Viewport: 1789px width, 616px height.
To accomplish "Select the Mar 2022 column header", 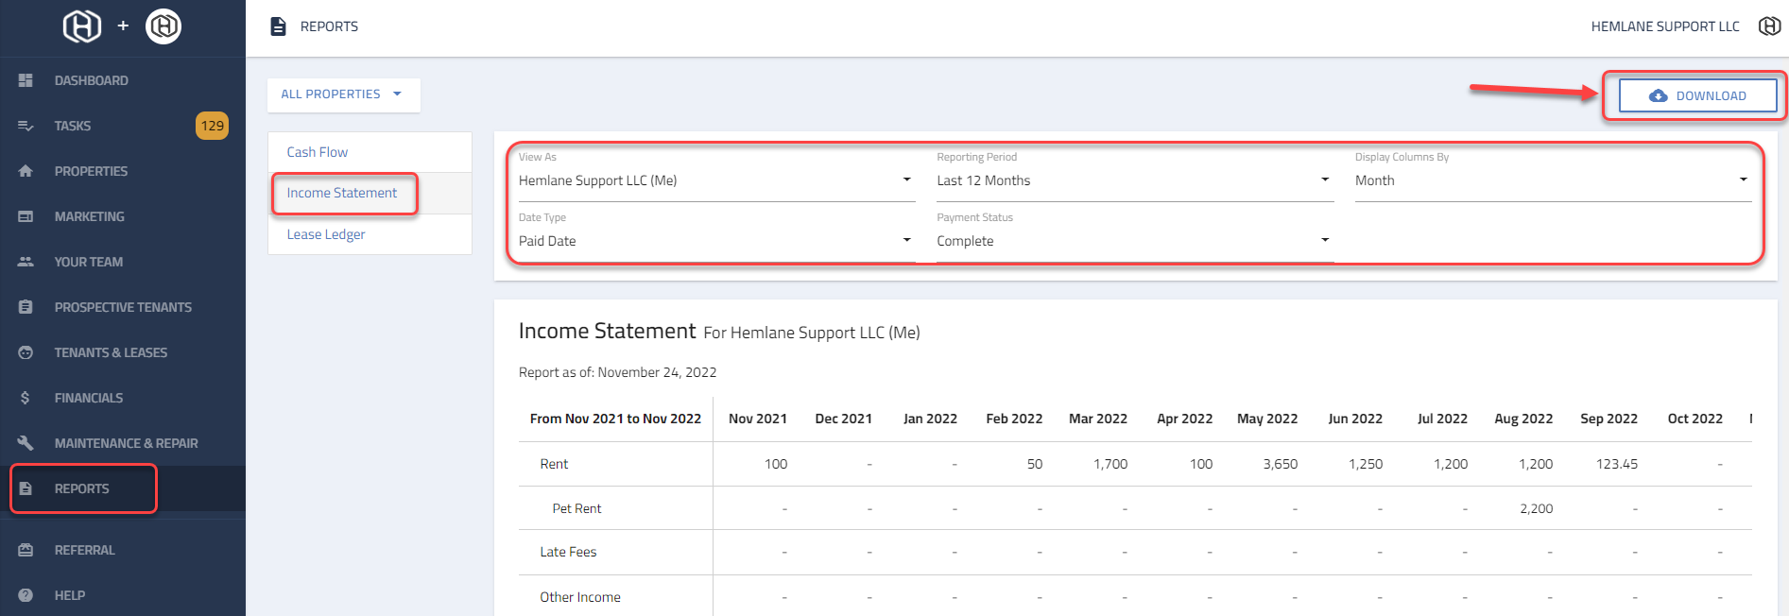I will pos(1098,419).
